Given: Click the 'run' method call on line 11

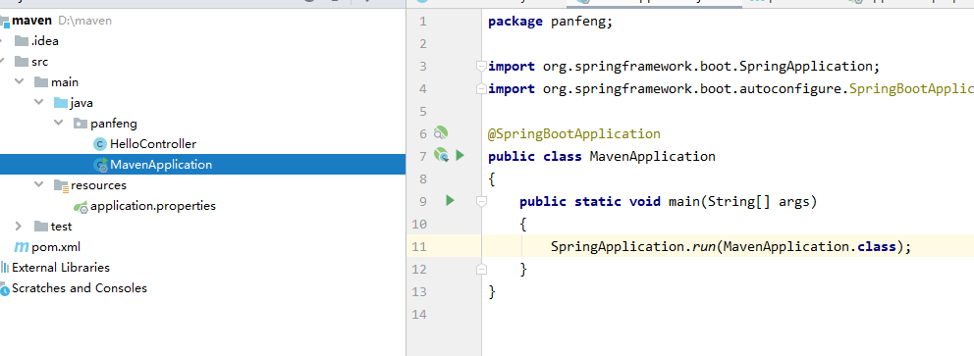Looking at the screenshot, I should coord(703,246).
